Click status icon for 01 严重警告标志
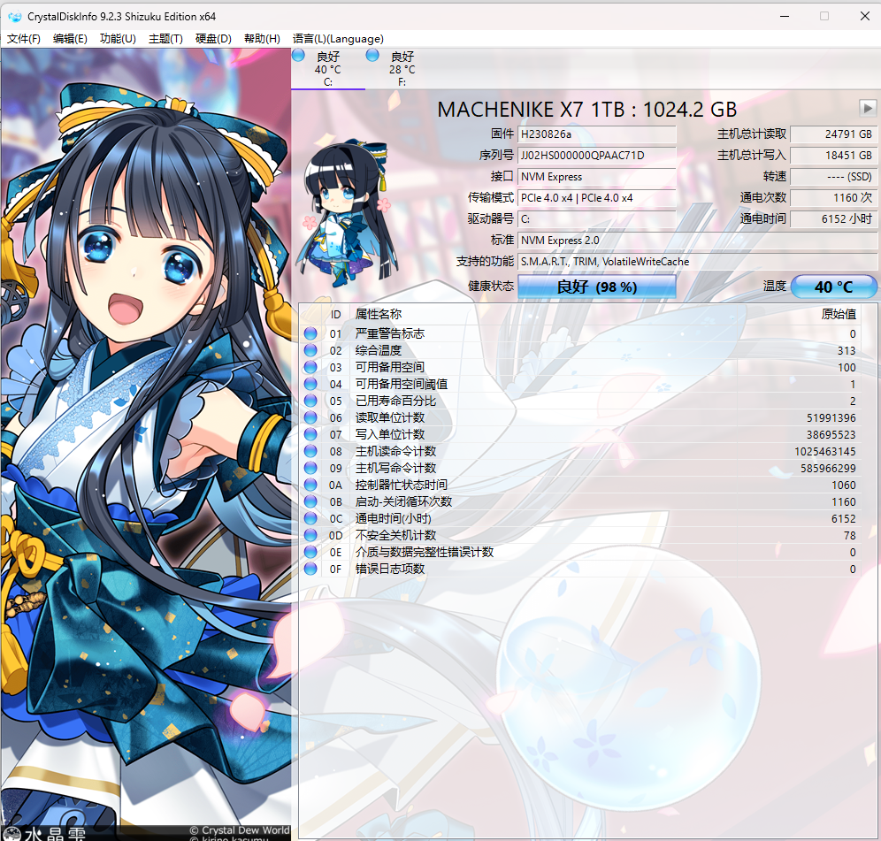Viewport: 881px width, 841px height. point(310,333)
